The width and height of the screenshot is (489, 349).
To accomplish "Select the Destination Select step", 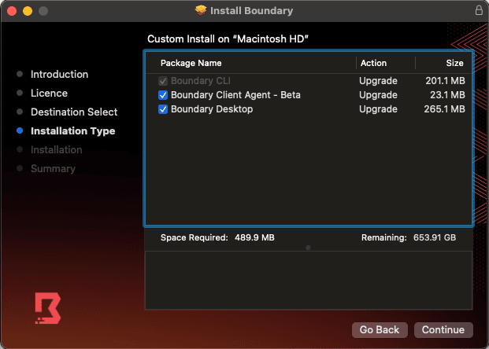I will click(74, 112).
